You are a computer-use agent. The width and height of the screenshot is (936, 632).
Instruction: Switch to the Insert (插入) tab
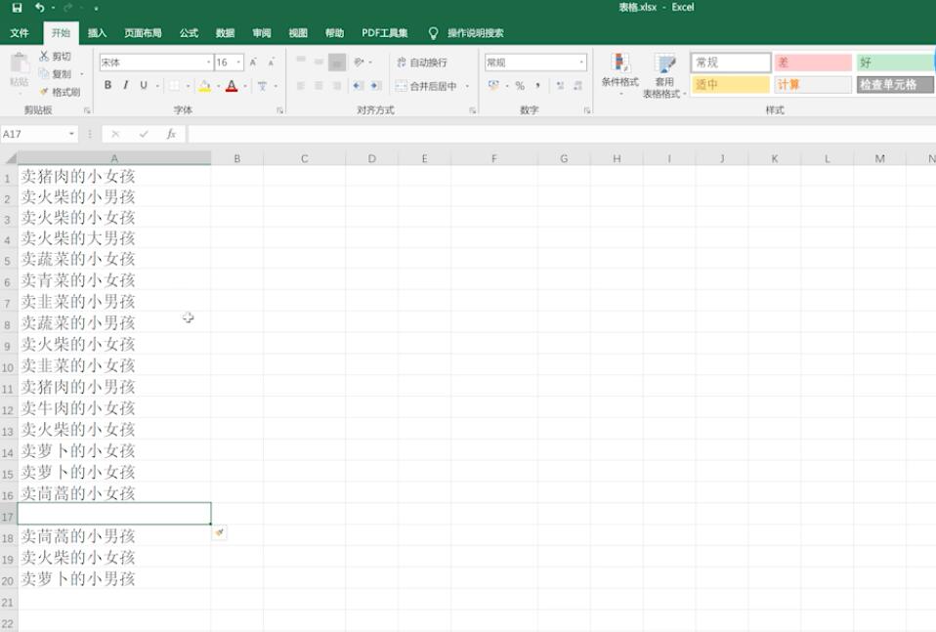97,33
